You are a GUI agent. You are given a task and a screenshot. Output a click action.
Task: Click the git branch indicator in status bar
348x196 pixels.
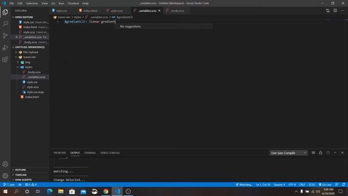click(x=9, y=185)
